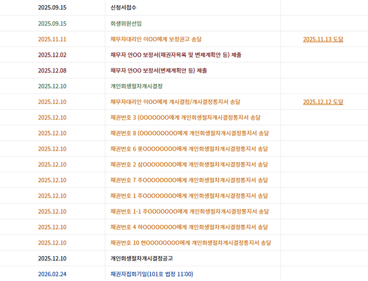This screenshot has height=281, width=368.
Task: Select 보정서(채권자목록 및 변제계획안 등) 제출 entry
Action: pos(176,55)
